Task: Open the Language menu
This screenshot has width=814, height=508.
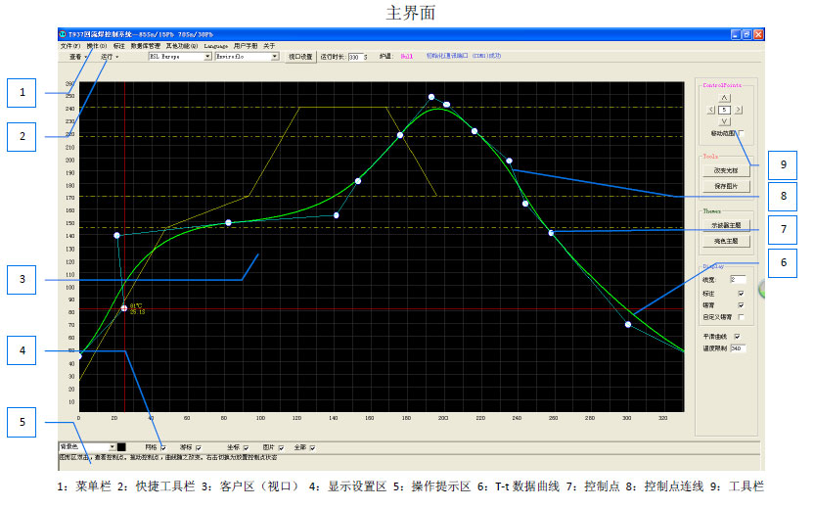Action: (215, 46)
